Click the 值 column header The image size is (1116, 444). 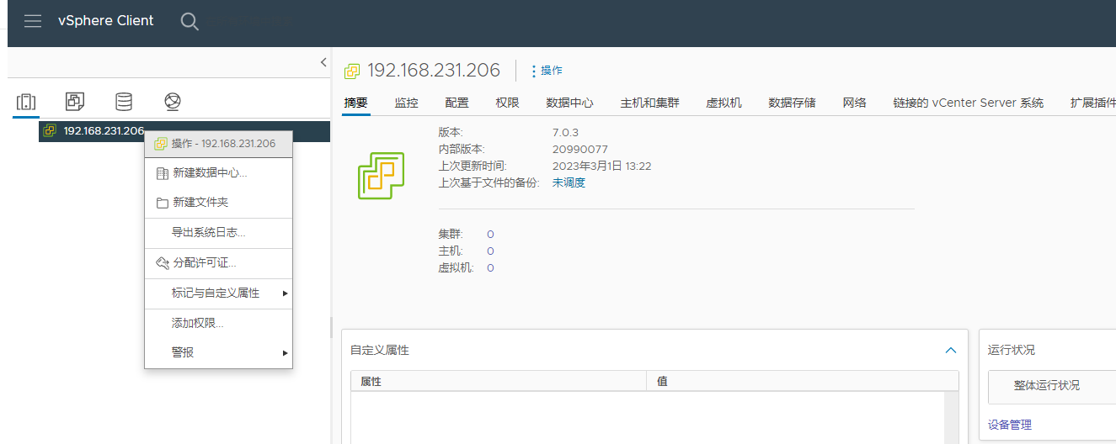tap(802, 381)
